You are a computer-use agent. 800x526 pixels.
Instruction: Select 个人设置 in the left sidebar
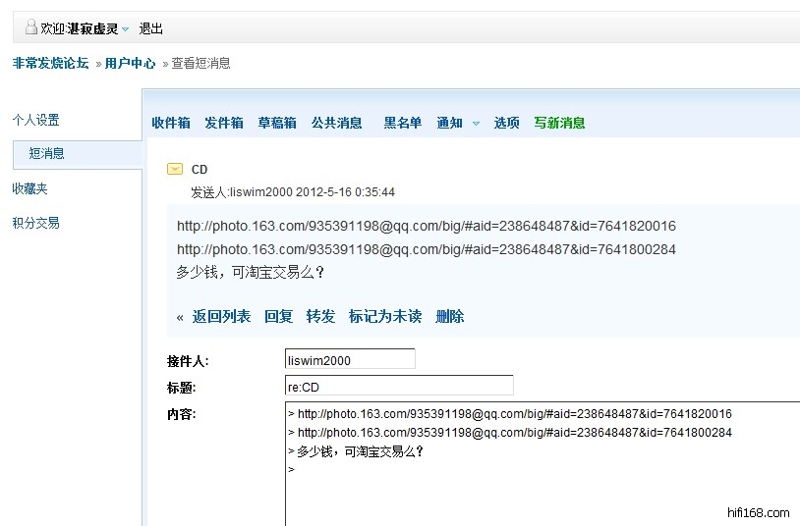[35, 120]
